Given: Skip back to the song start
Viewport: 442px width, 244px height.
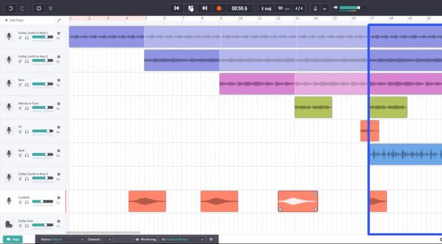Looking at the screenshot, I should click(x=176, y=9).
